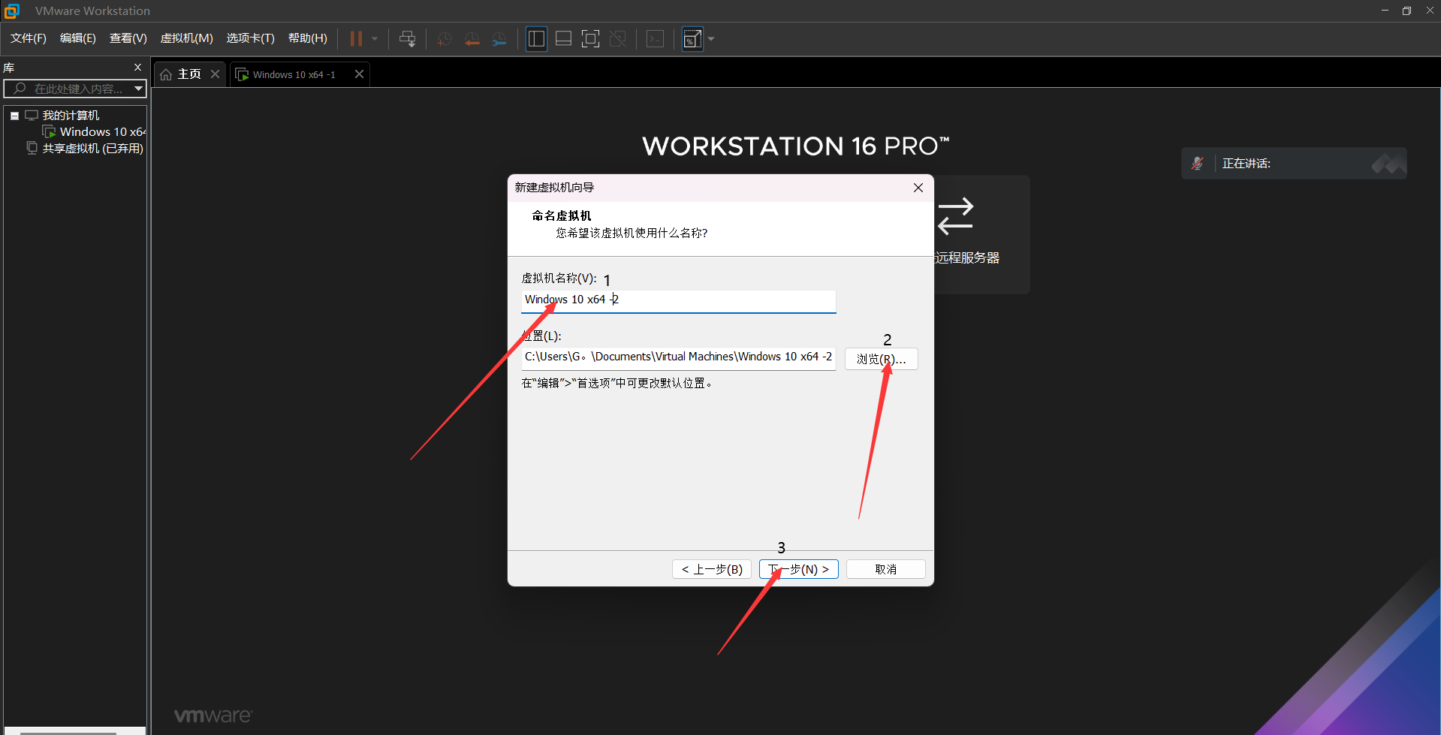
Task: Open the library search filter dropdown arrow
Action: pos(139,89)
